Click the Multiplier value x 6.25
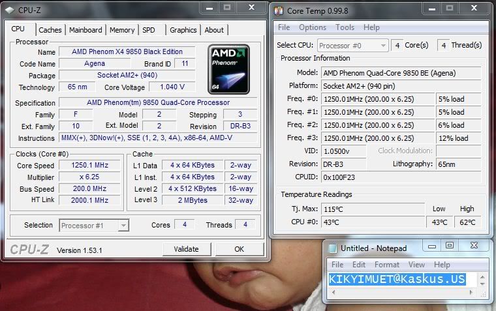The width and height of the screenshot is (496, 311). pos(90,177)
